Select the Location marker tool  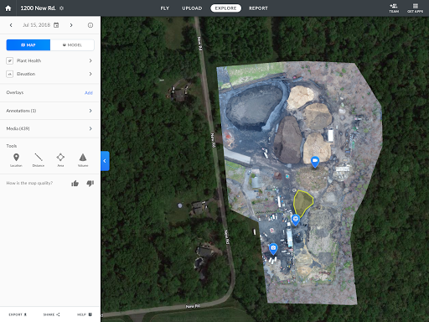click(x=16, y=160)
